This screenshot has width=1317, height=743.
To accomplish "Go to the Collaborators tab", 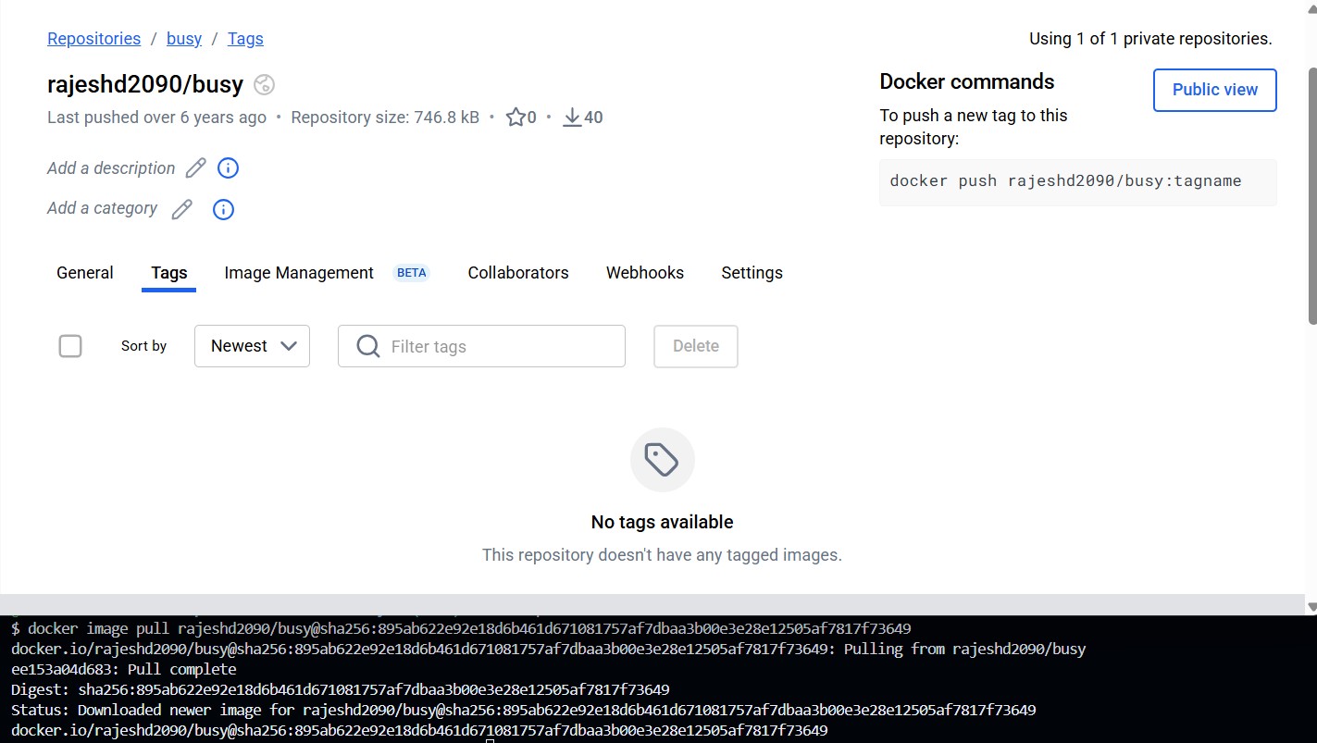I will pyautogui.click(x=518, y=273).
